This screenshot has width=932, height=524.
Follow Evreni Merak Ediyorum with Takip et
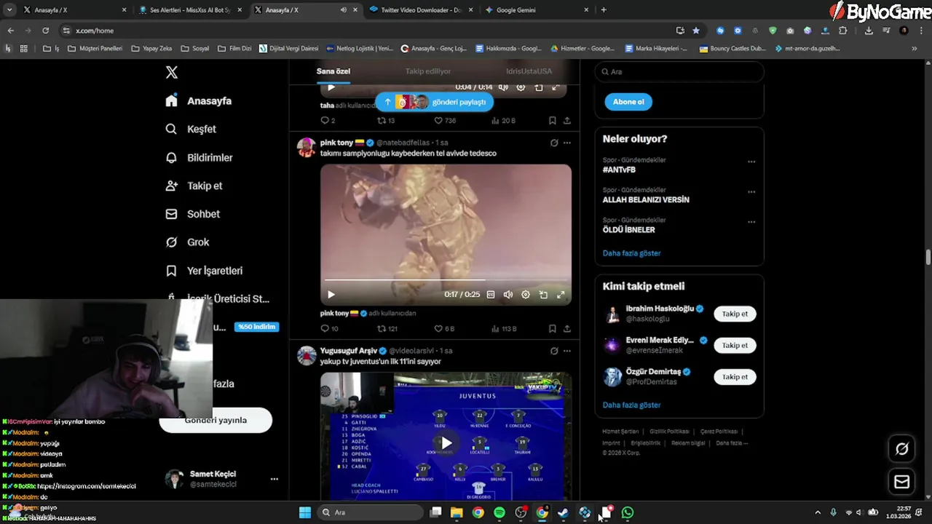(x=735, y=346)
